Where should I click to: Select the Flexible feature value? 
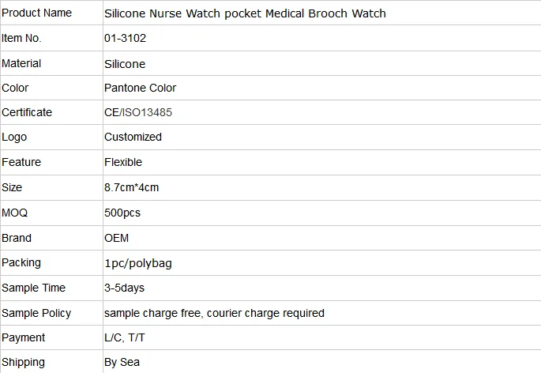[123, 162]
